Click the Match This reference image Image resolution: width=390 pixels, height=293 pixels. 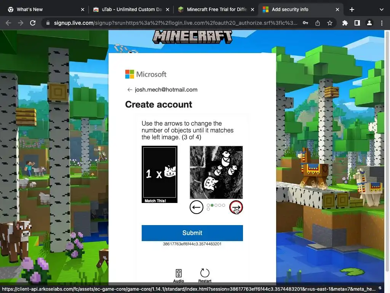point(160,174)
